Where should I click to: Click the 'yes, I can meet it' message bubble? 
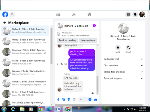click(x=82, y=53)
